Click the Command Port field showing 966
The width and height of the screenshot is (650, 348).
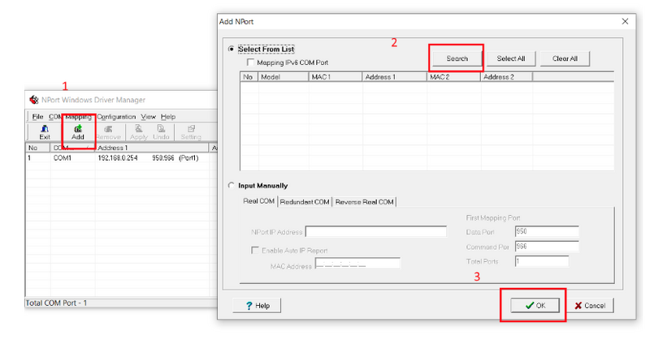[547, 247]
